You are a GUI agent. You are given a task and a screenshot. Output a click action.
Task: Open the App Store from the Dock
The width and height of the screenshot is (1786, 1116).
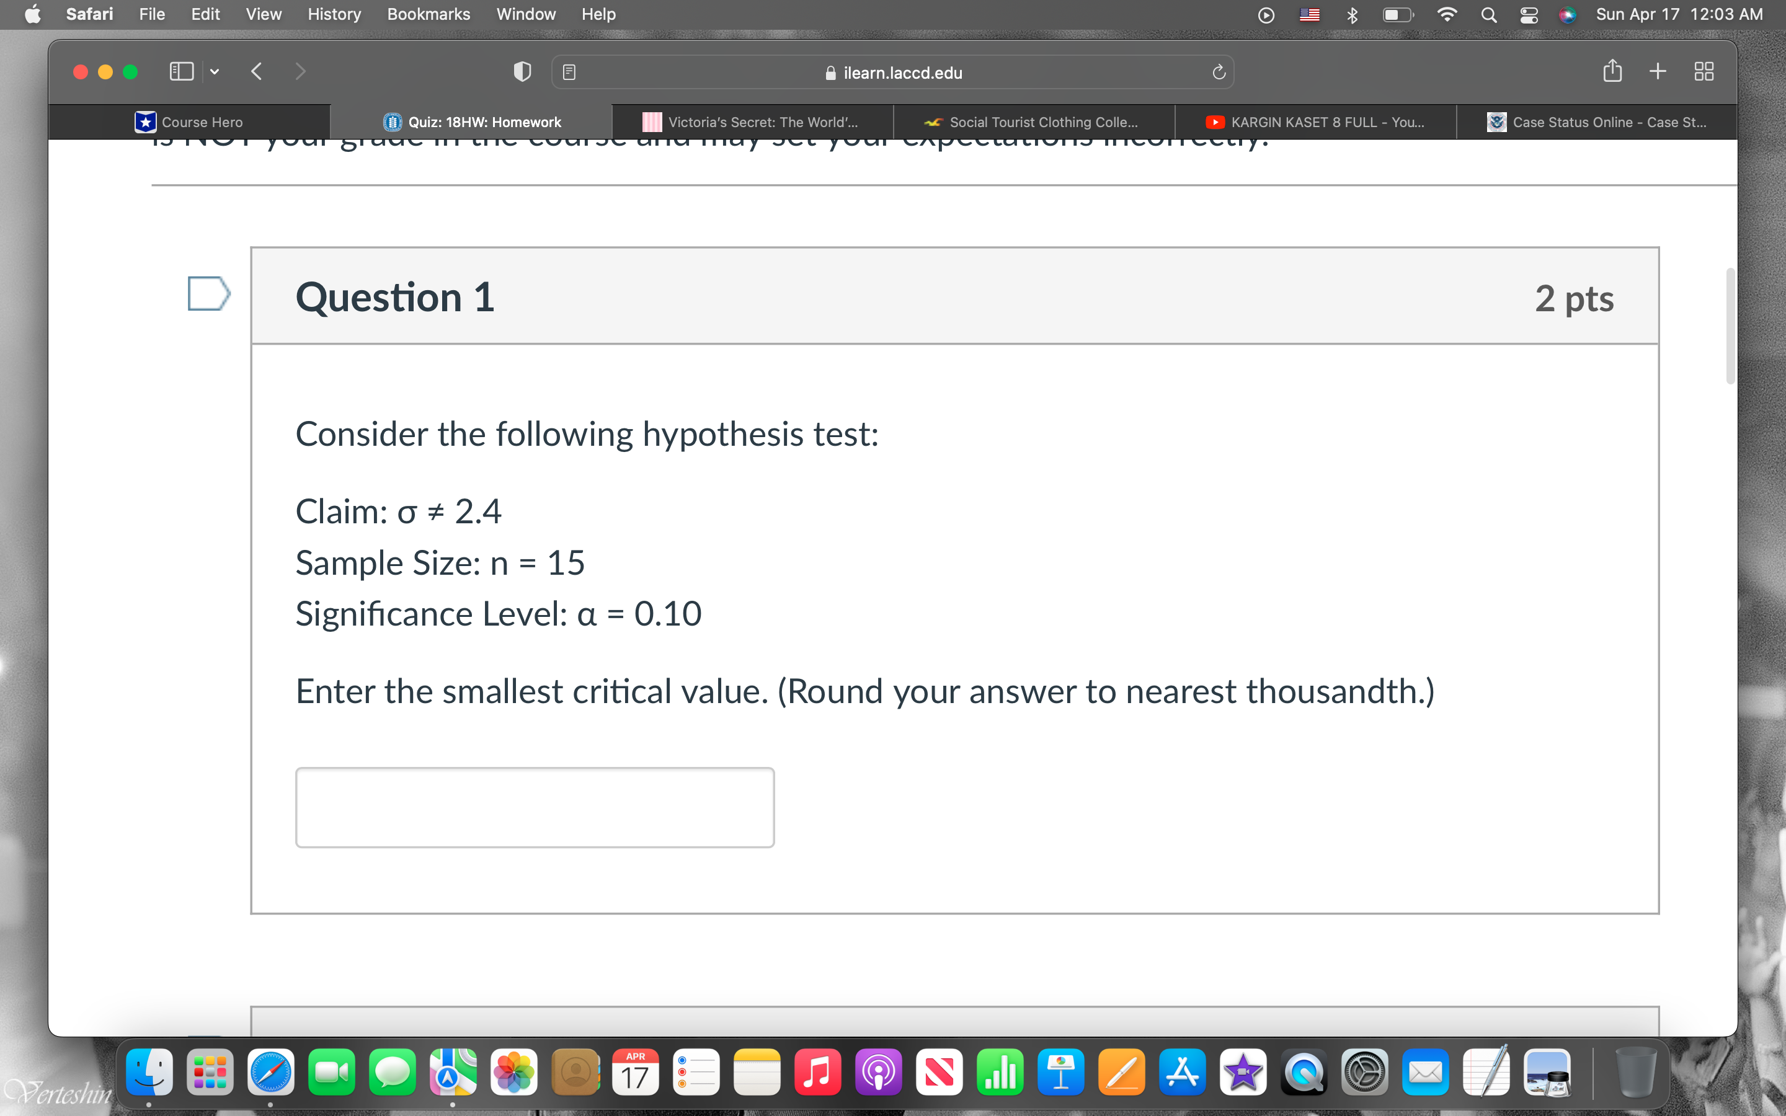[x=1183, y=1073]
